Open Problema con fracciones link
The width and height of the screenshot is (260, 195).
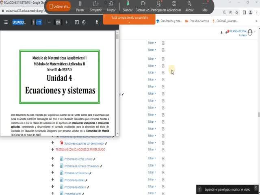click(x=76, y=173)
